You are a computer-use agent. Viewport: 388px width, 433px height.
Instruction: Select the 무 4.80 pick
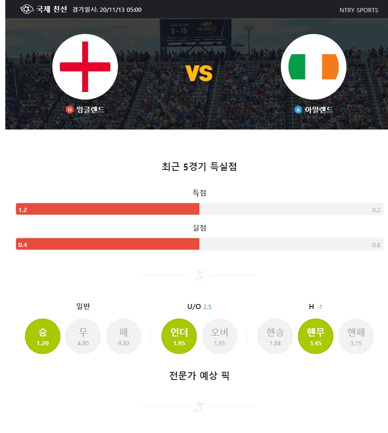click(83, 336)
